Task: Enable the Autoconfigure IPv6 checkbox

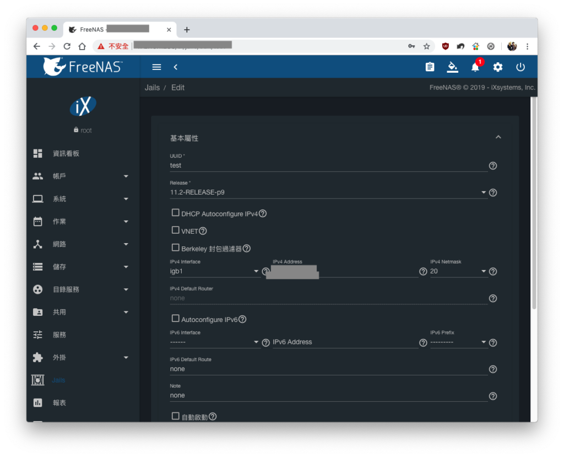Action: (x=176, y=318)
